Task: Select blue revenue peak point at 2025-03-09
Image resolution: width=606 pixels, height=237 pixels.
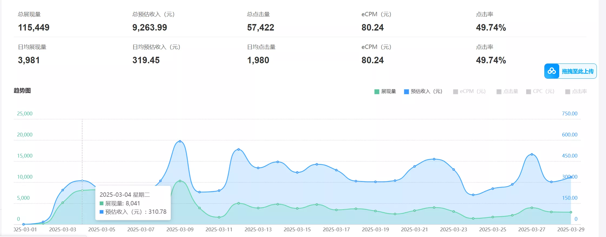Action: pos(180,141)
